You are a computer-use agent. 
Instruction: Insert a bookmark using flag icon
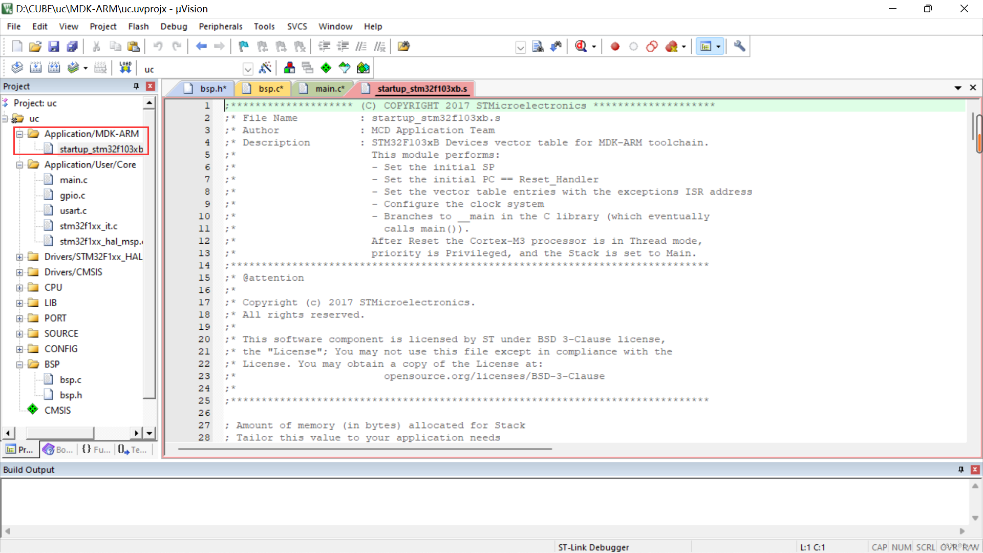point(244,47)
